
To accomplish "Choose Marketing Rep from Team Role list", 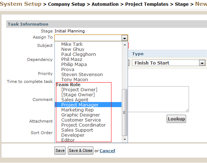I will tap(88, 110).
